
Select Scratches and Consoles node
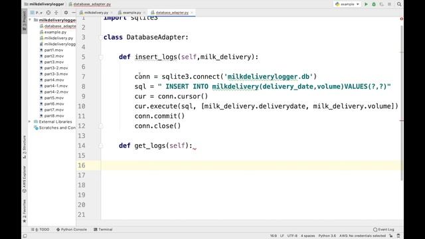[x=55, y=127]
